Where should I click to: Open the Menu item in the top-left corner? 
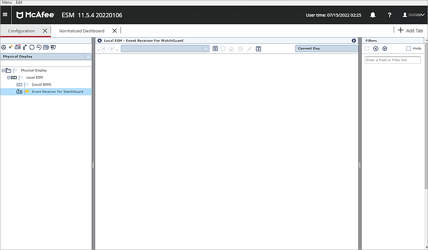coord(6,2)
